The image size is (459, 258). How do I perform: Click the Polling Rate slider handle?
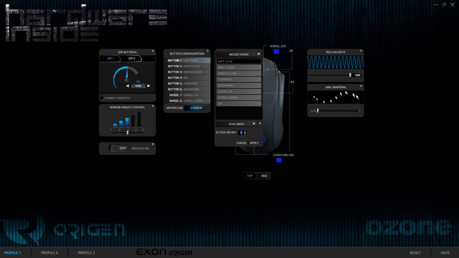[x=350, y=75]
